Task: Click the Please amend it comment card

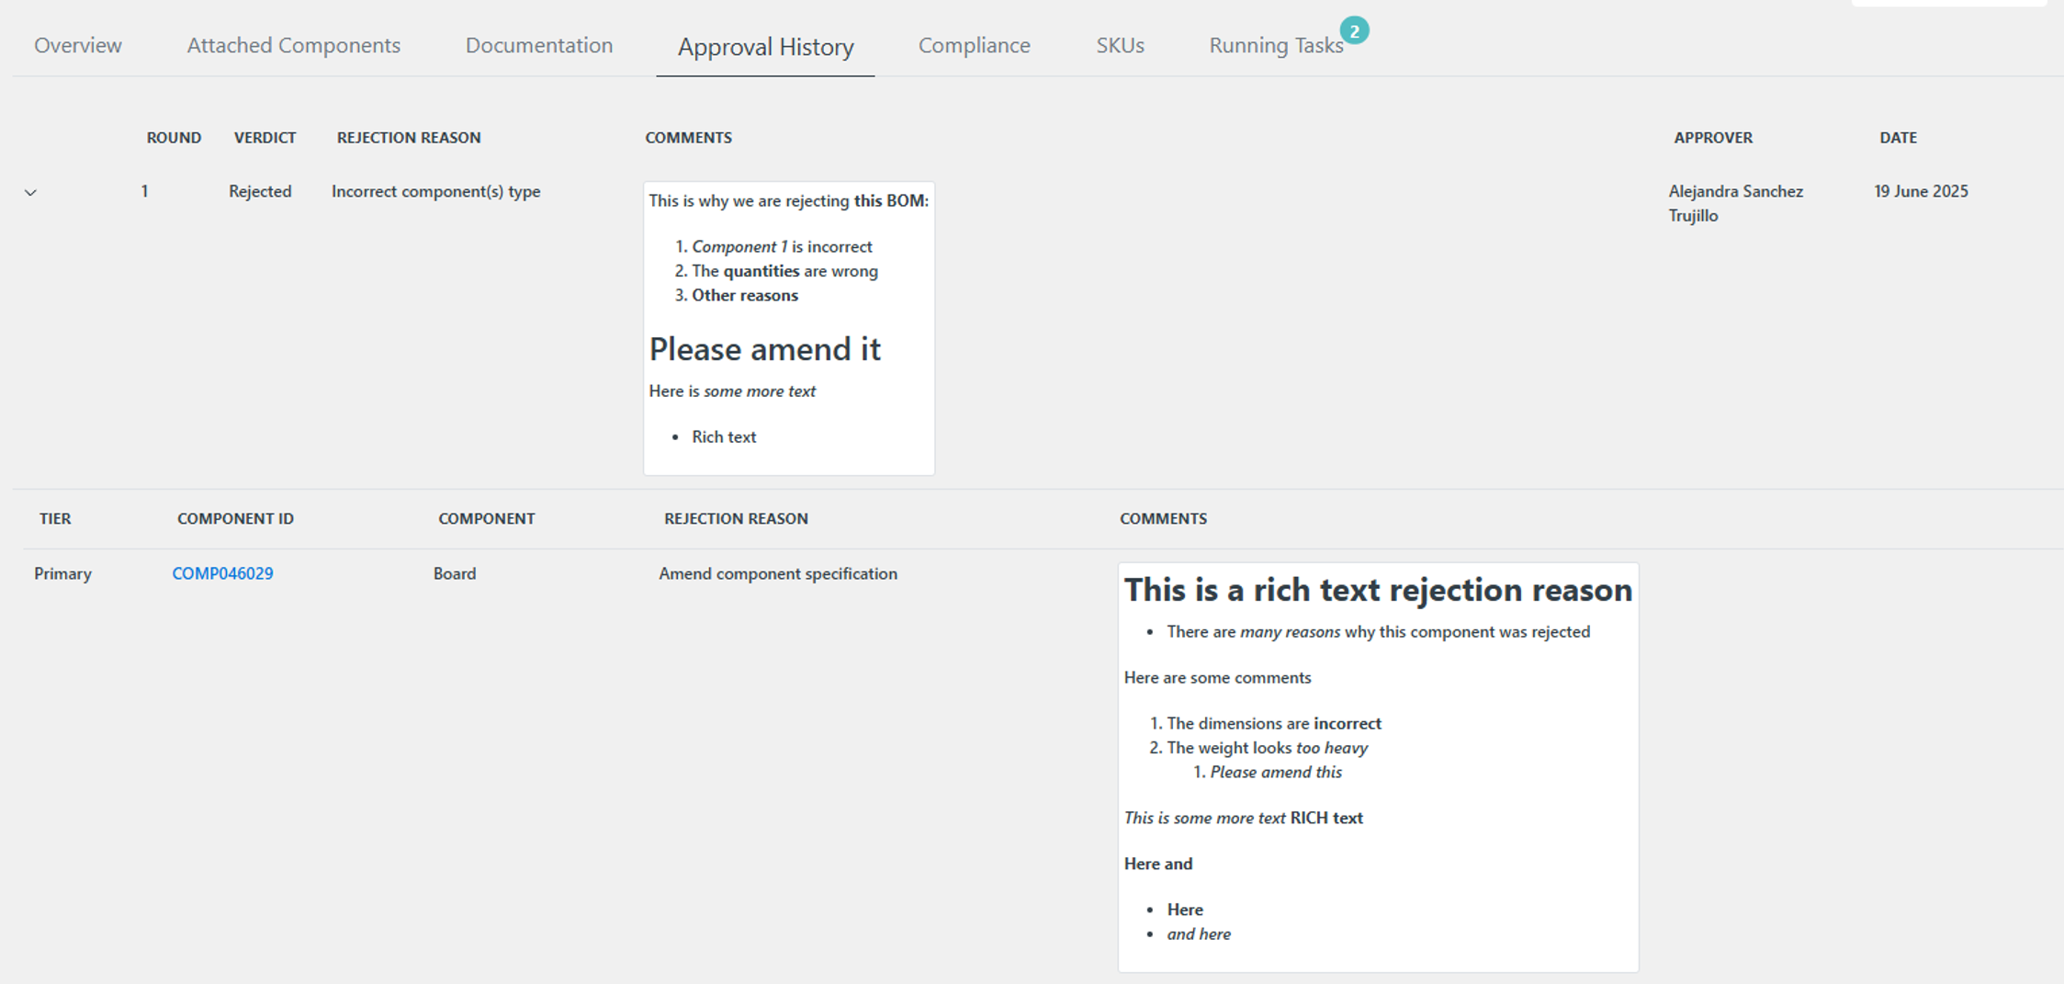Action: click(788, 327)
